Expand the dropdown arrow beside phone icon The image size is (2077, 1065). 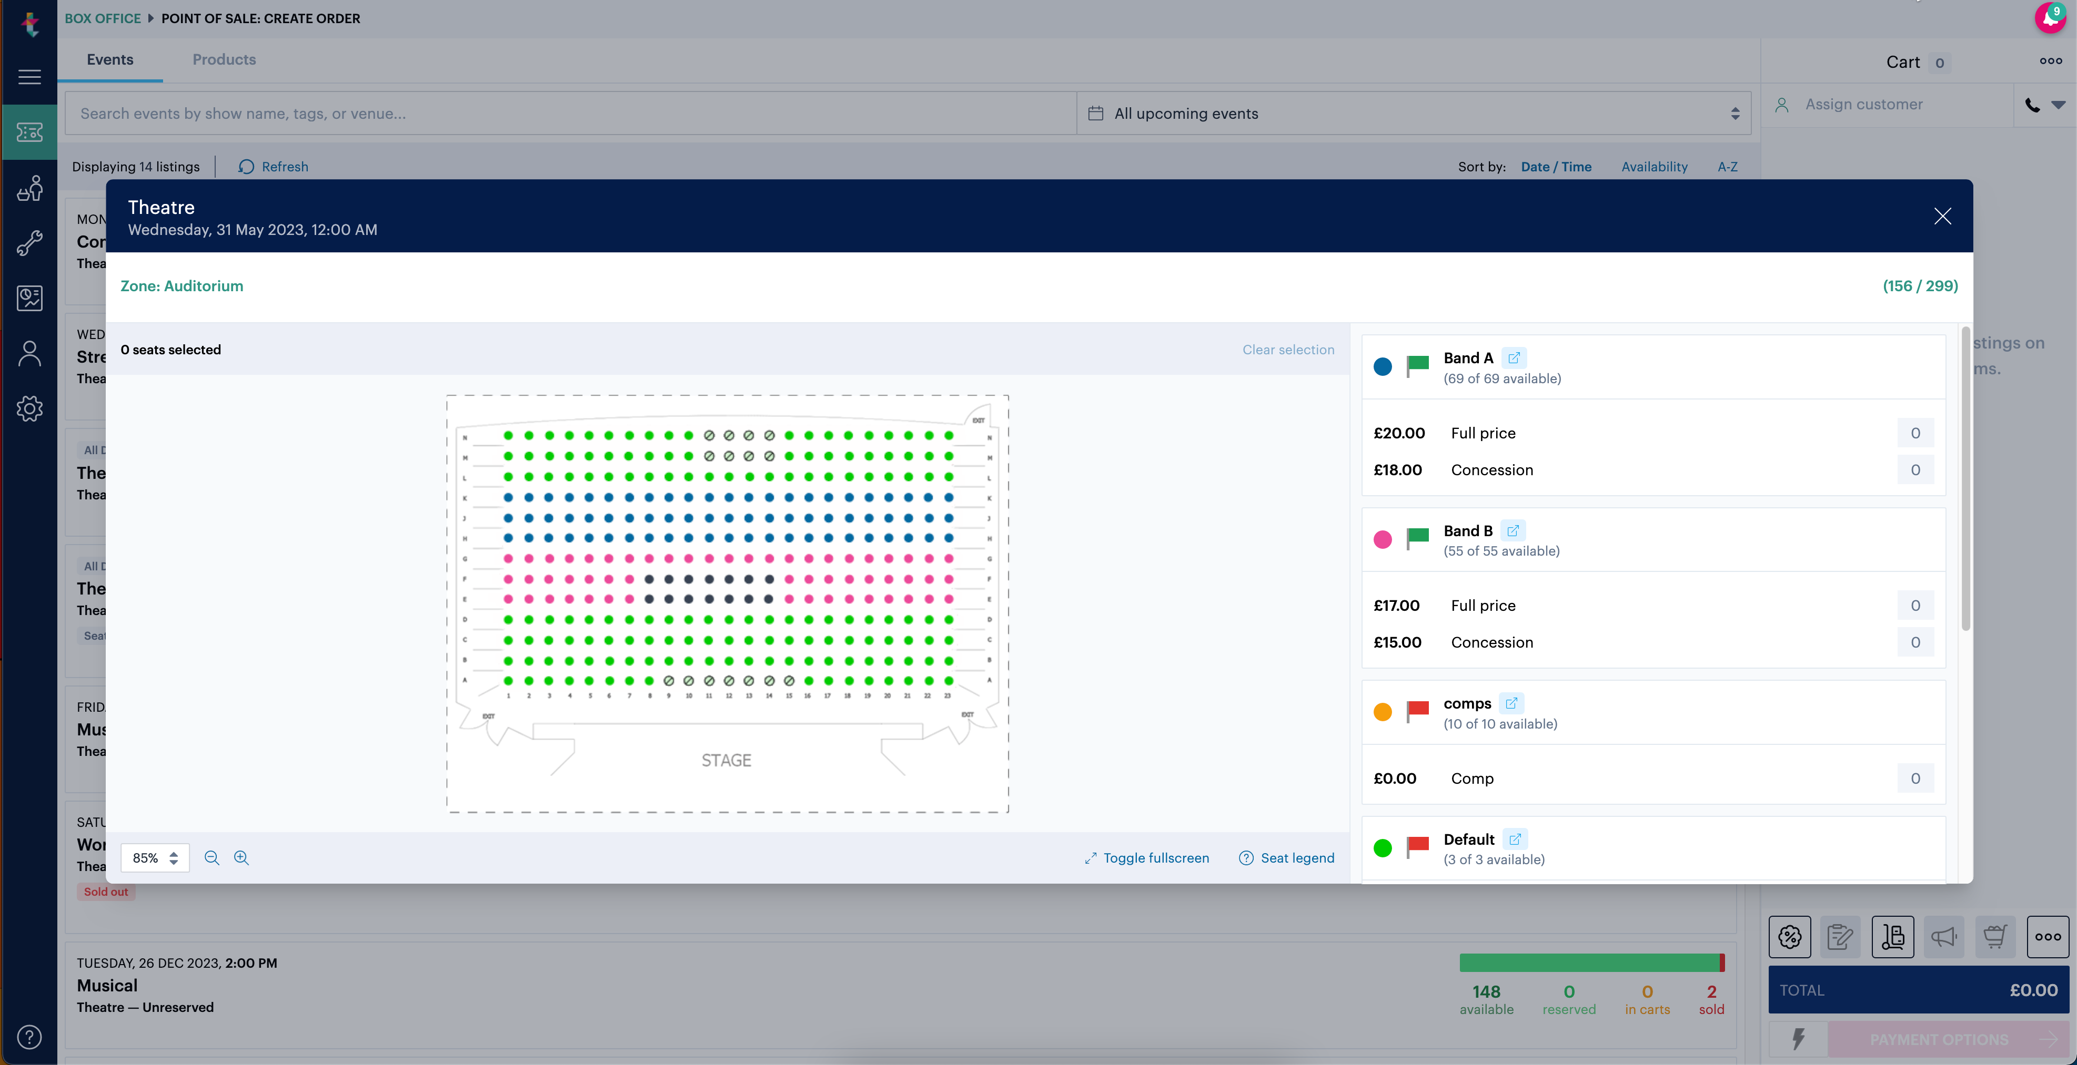point(2059,105)
